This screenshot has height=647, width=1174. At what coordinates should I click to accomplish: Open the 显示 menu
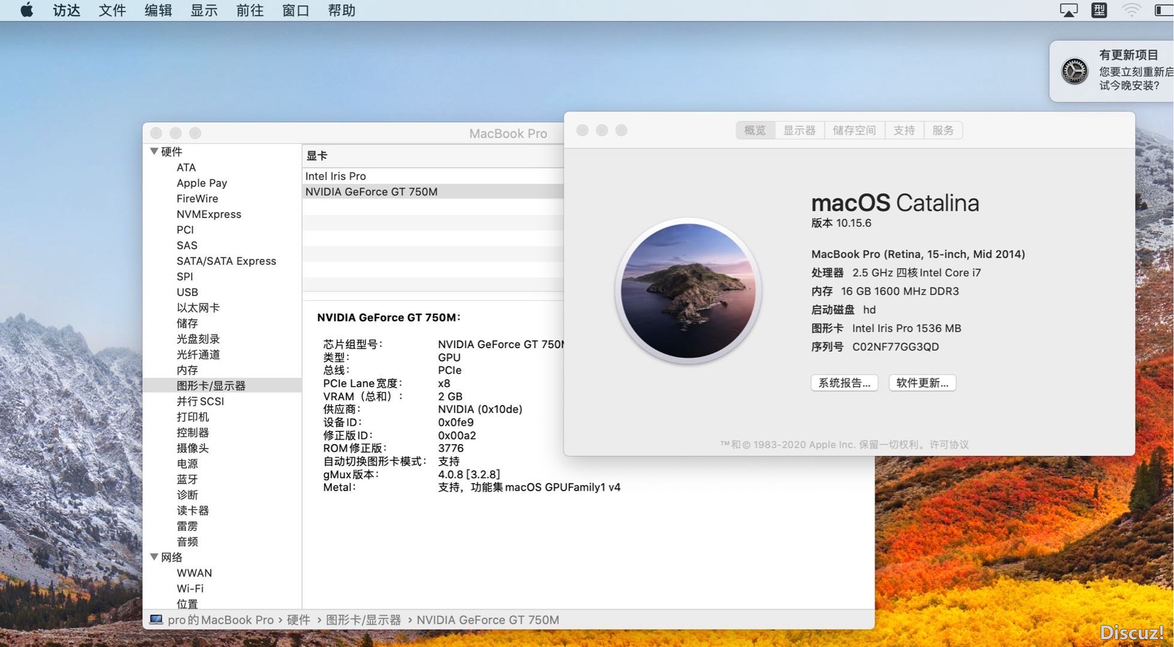pos(204,10)
